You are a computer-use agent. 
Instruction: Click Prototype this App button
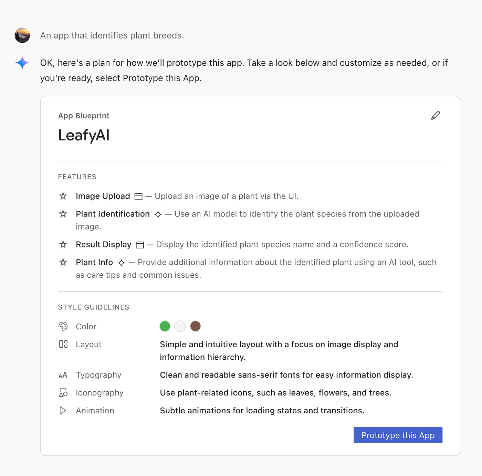coord(398,435)
